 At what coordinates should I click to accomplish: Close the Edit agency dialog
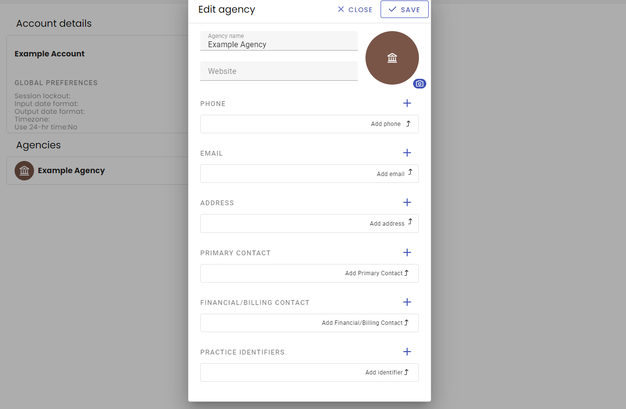tap(355, 10)
